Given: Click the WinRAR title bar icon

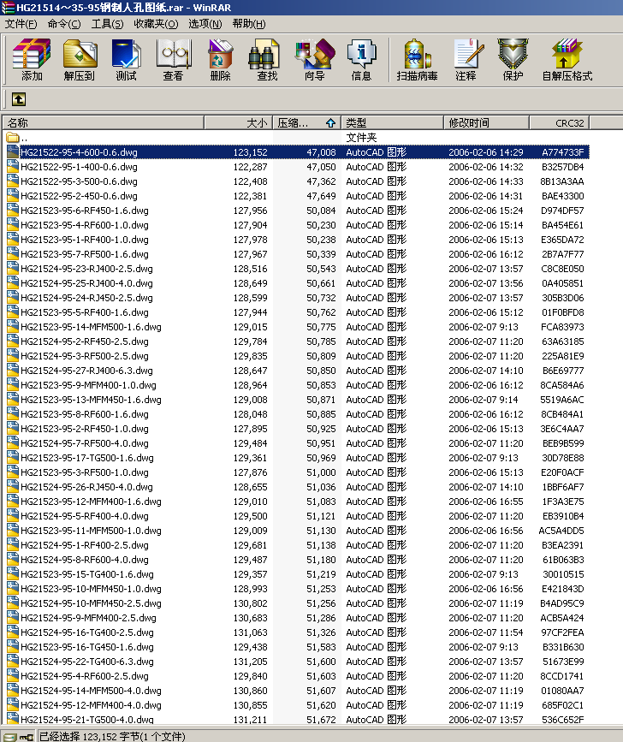Looking at the screenshot, I should (8, 7).
